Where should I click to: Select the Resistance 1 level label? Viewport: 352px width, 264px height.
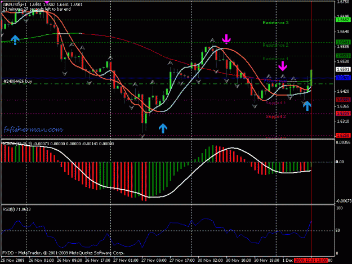[x=275, y=59]
